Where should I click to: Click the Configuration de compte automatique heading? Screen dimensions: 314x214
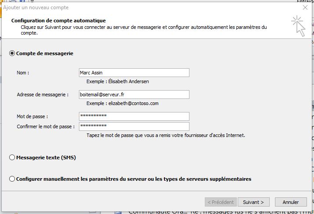click(58, 21)
